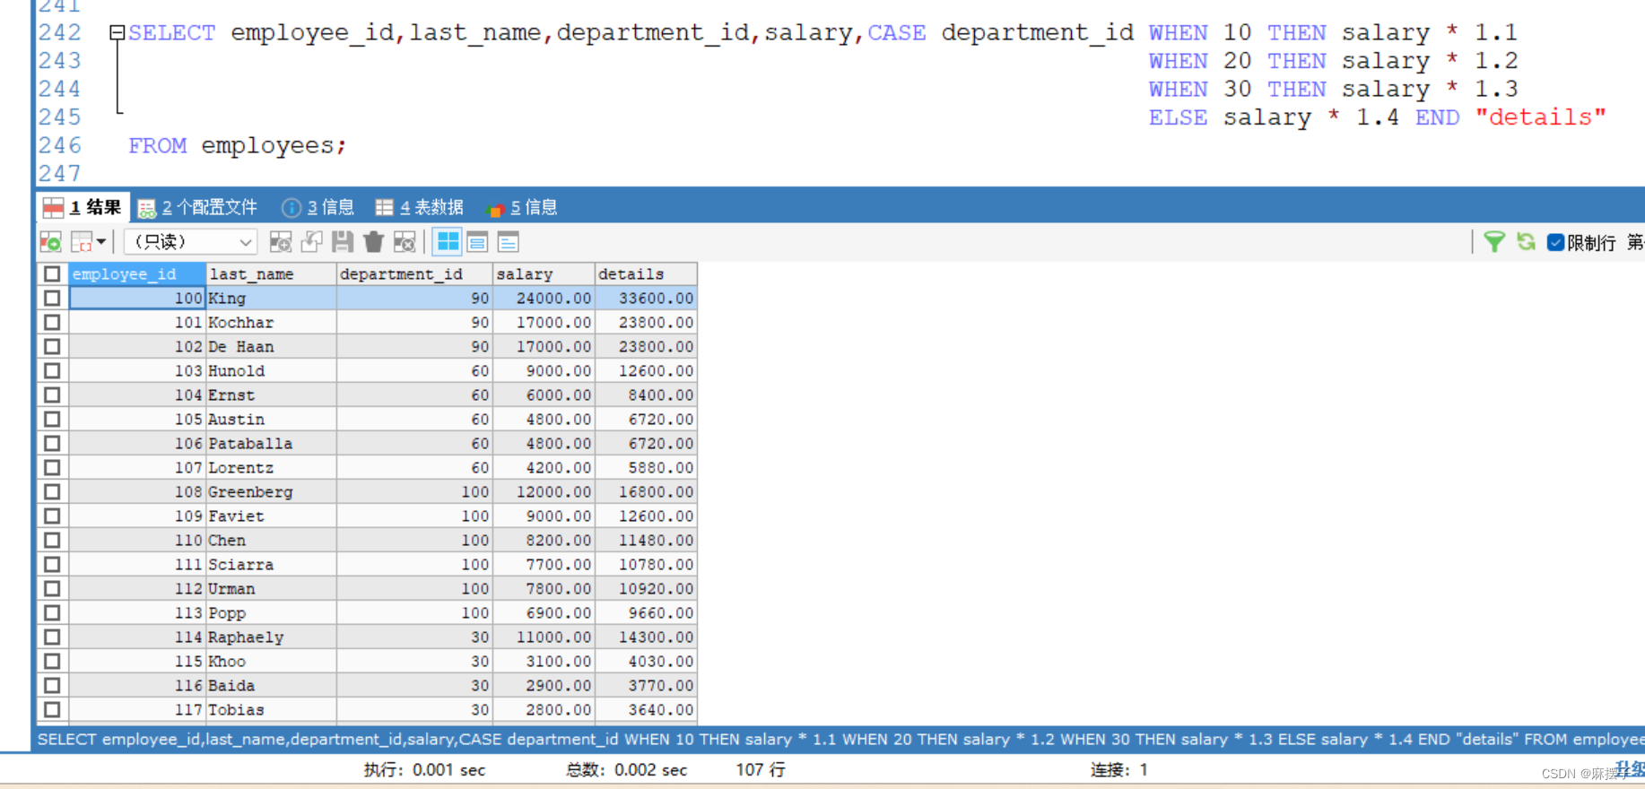Check the row checkbox for Tobias

pos(52,709)
